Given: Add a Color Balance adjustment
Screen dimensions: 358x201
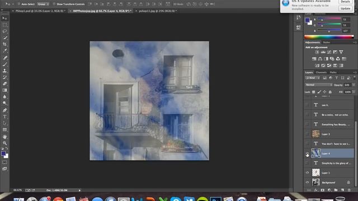Looking at the screenshot, I should click(x=320, y=59).
